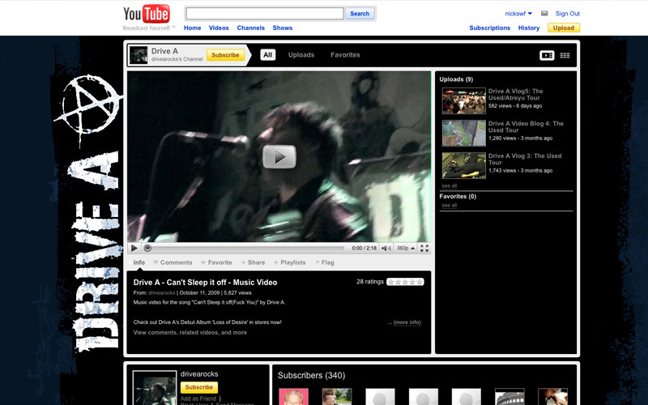Image resolution: width=648 pixels, height=405 pixels.
Task: Click the small play button in controls
Action: coord(134,248)
